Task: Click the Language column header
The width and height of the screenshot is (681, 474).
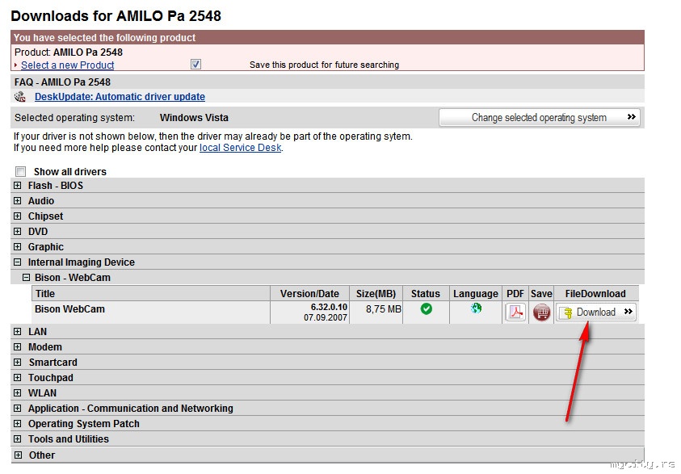Action: click(x=476, y=293)
